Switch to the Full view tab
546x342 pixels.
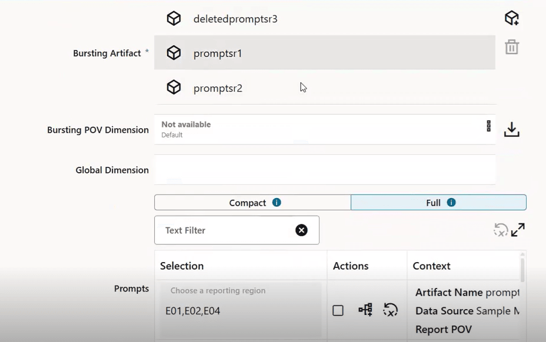click(x=438, y=203)
